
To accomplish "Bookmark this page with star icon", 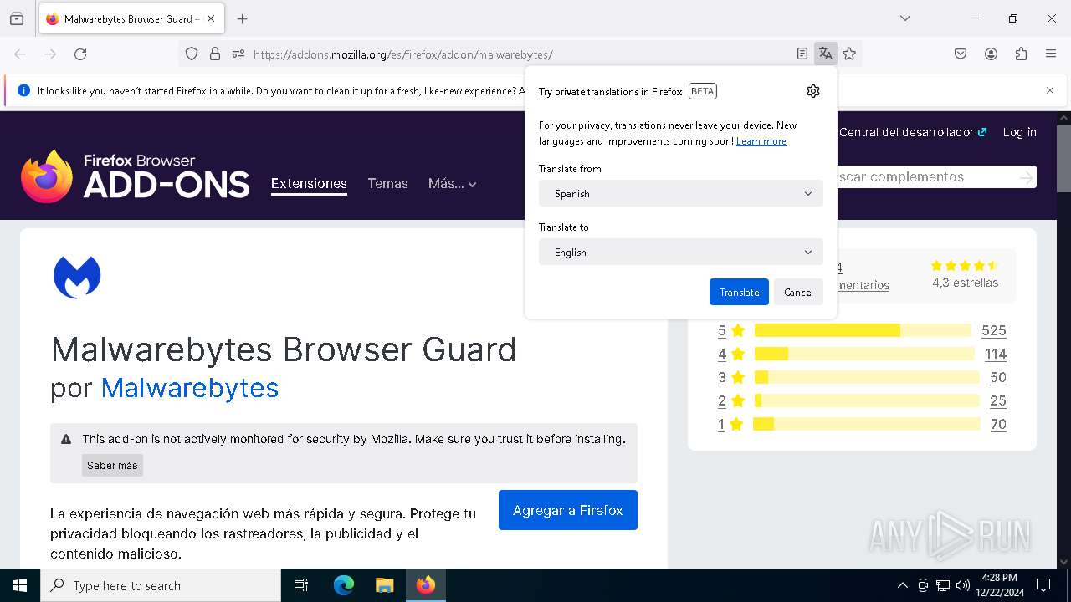I will pyautogui.click(x=849, y=54).
